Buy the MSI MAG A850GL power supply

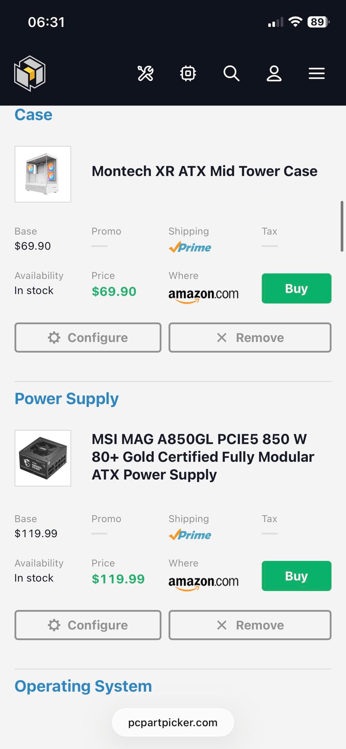click(x=296, y=576)
